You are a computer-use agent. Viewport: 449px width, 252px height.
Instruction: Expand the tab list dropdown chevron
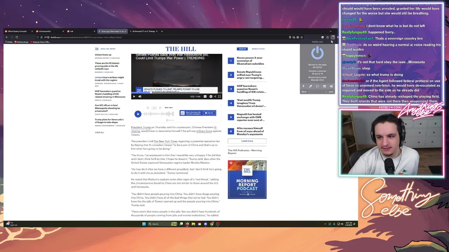[x=330, y=31]
